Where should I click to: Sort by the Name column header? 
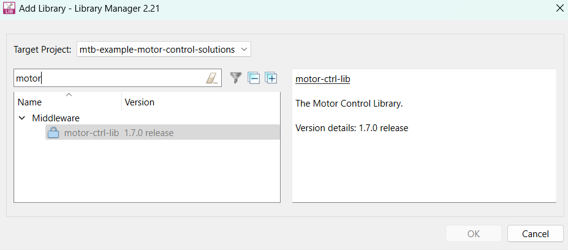(x=29, y=102)
